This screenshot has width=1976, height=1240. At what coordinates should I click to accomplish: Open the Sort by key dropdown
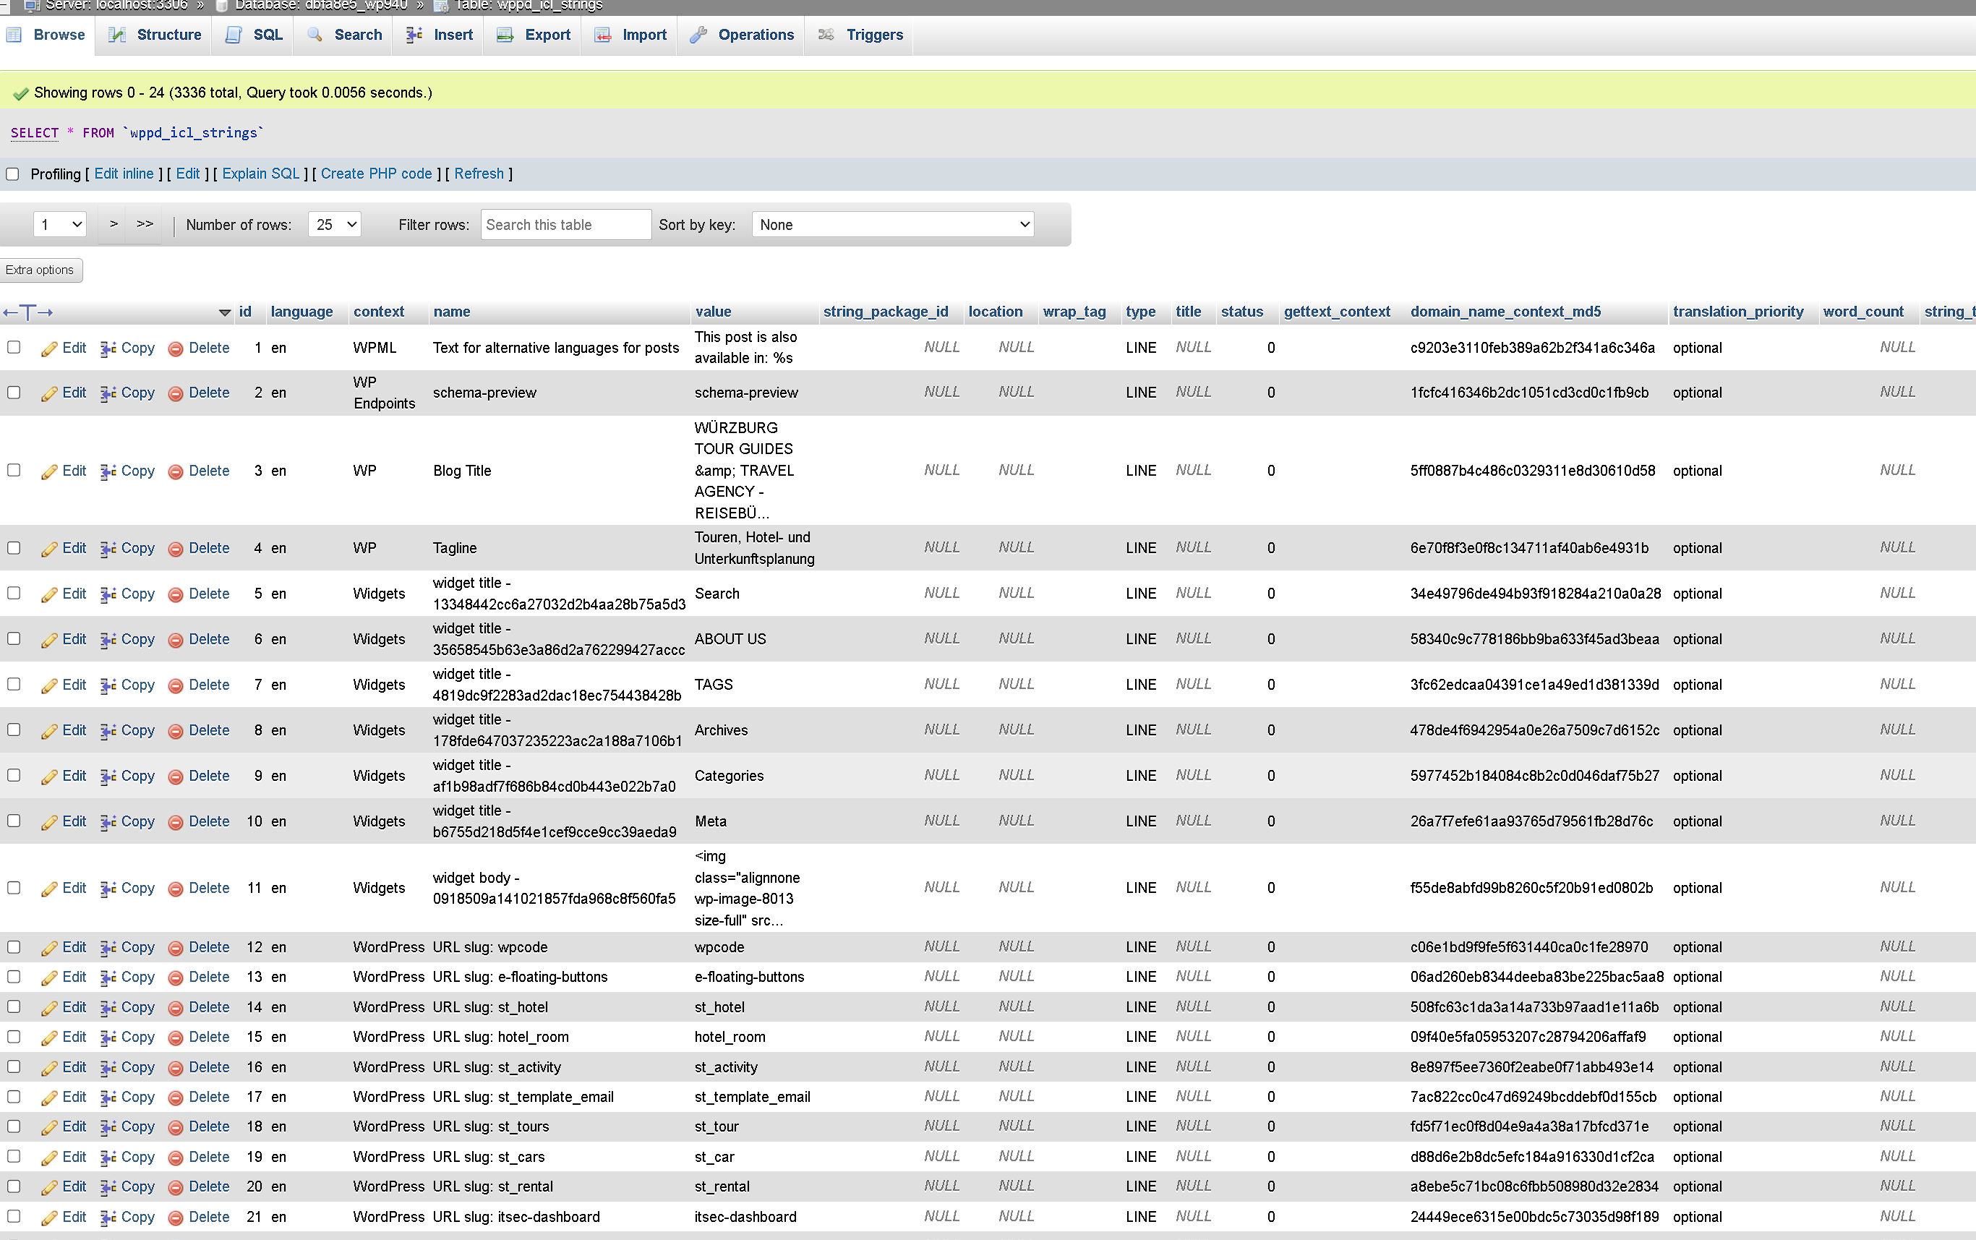pyautogui.click(x=893, y=225)
